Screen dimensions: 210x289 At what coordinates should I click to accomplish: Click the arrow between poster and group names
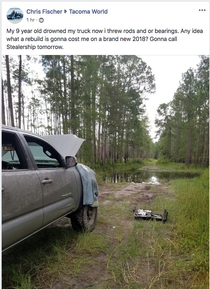[65, 11]
